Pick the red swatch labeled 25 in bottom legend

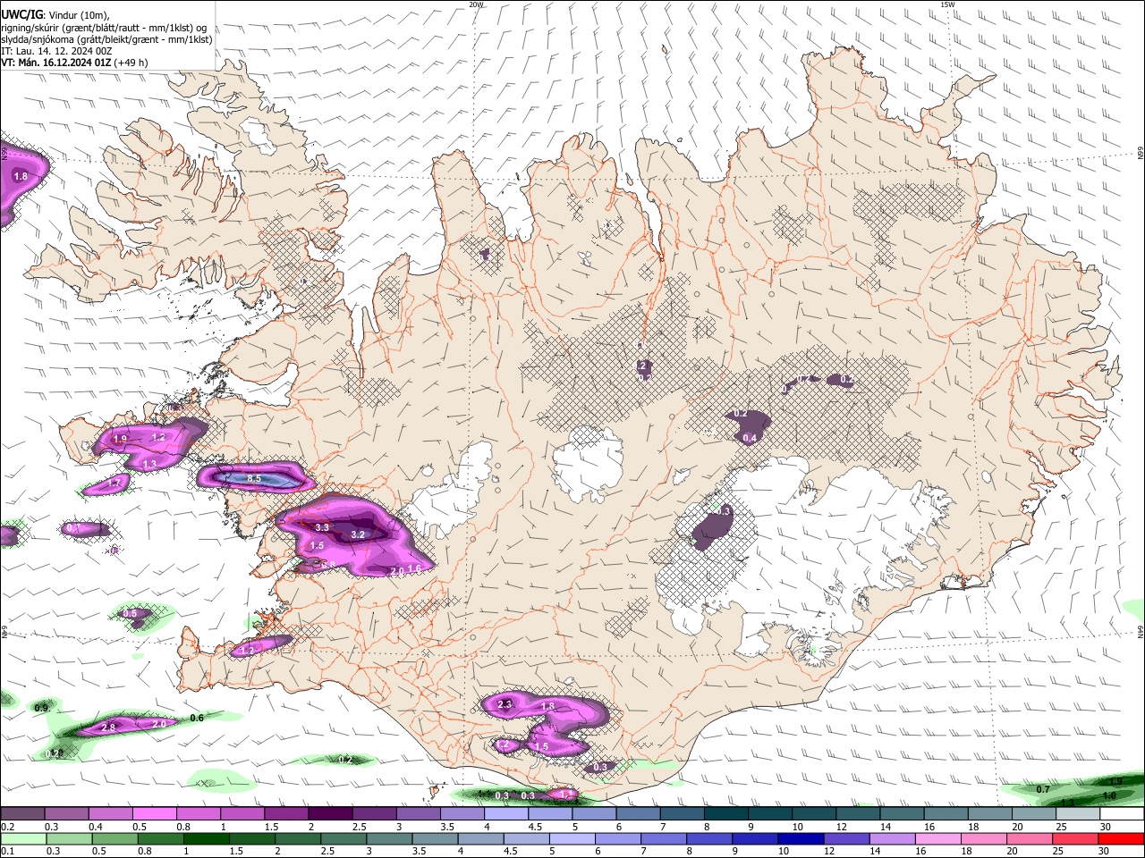[x=1075, y=838]
